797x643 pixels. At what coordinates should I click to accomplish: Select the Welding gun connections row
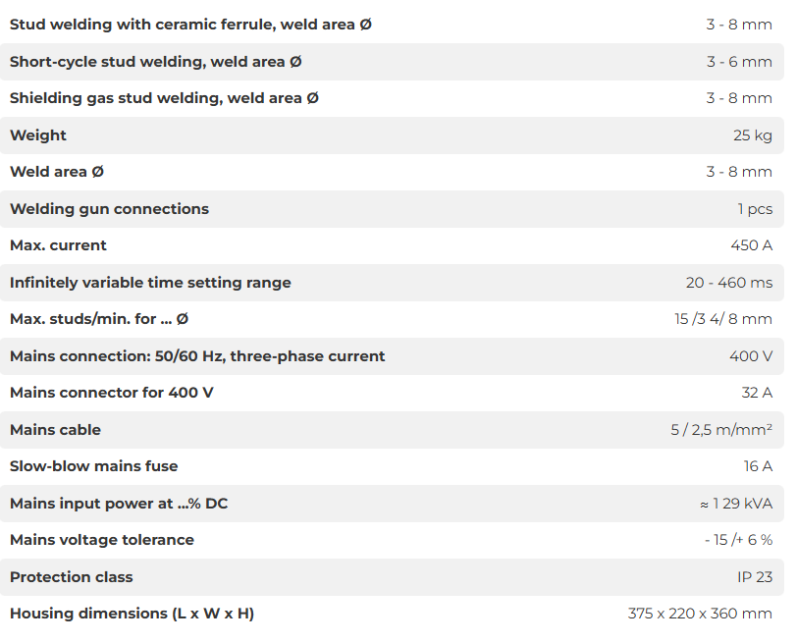(x=392, y=209)
